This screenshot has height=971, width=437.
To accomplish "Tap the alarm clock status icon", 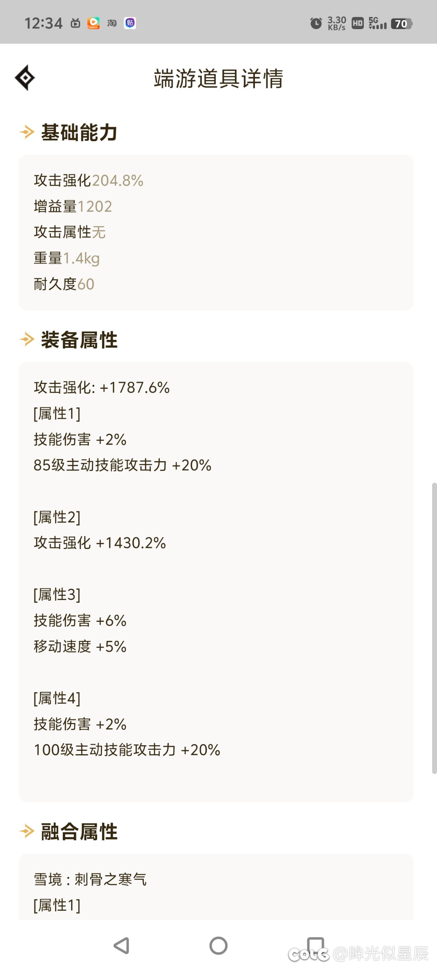I will pyautogui.click(x=316, y=23).
